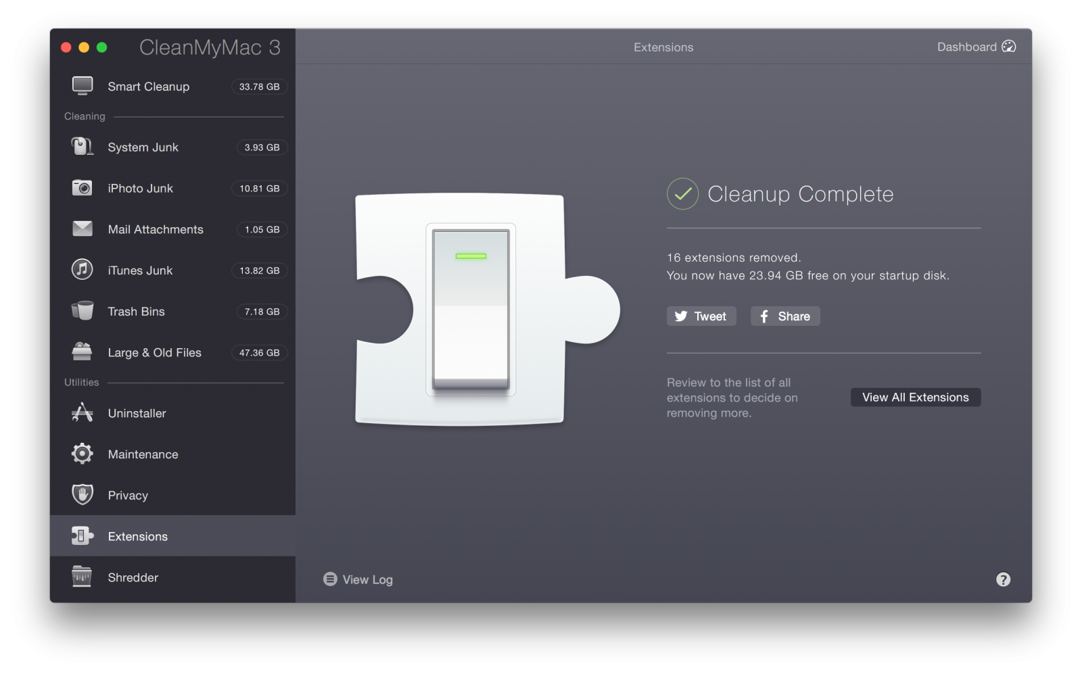The width and height of the screenshot is (1082, 674).
Task: Select Large & Old Files
Action: 172,352
